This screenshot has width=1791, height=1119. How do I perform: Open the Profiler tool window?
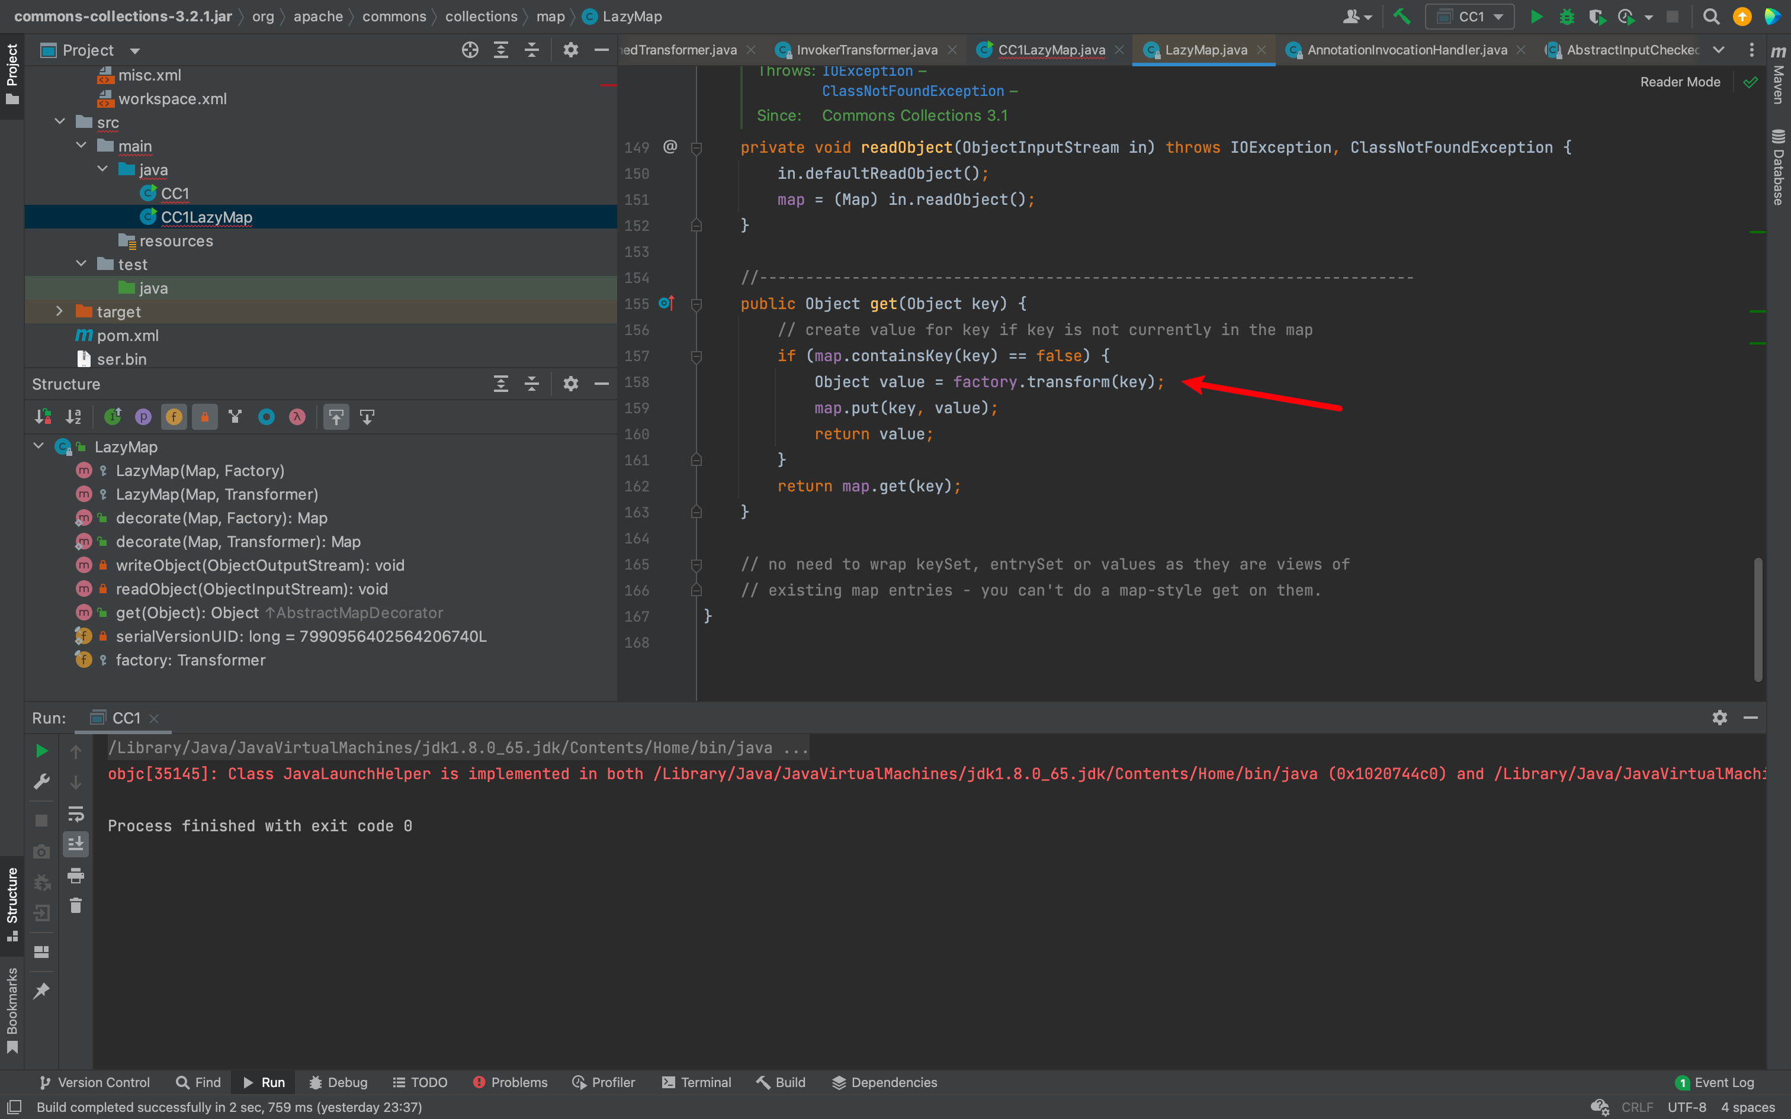(x=604, y=1082)
